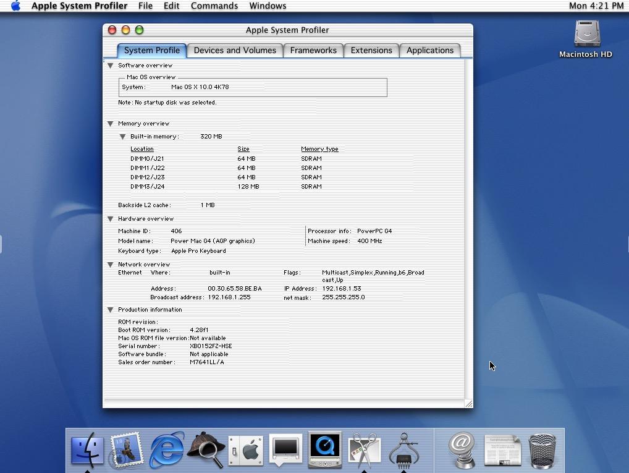Click the 128 MB size value

(x=248, y=186)
